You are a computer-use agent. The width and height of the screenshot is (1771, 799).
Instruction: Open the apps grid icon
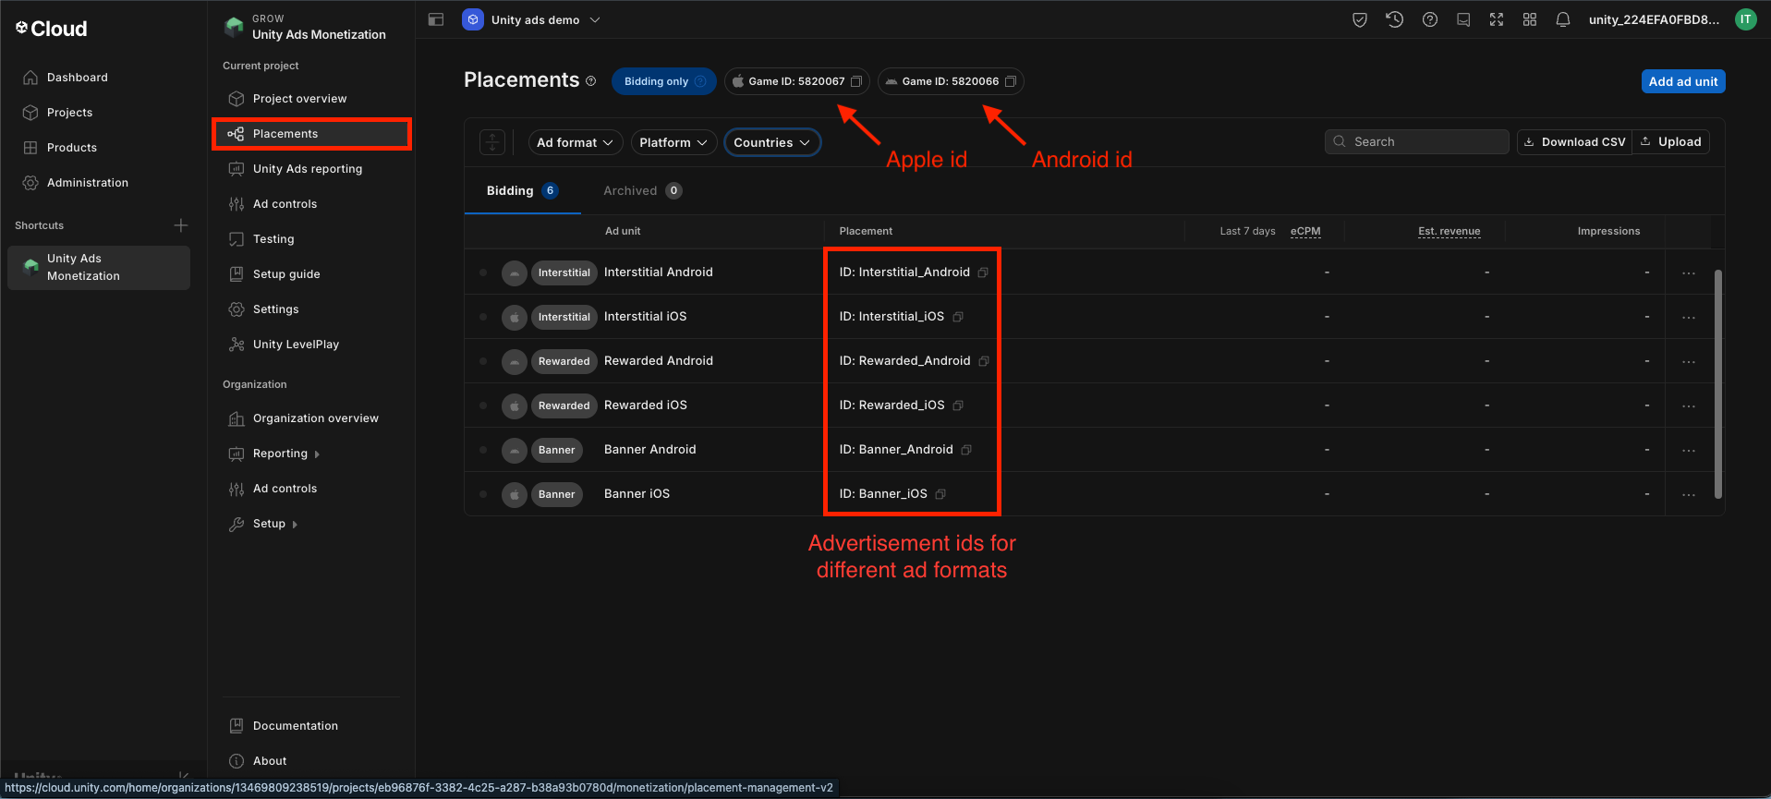[x=1530, y=19]
